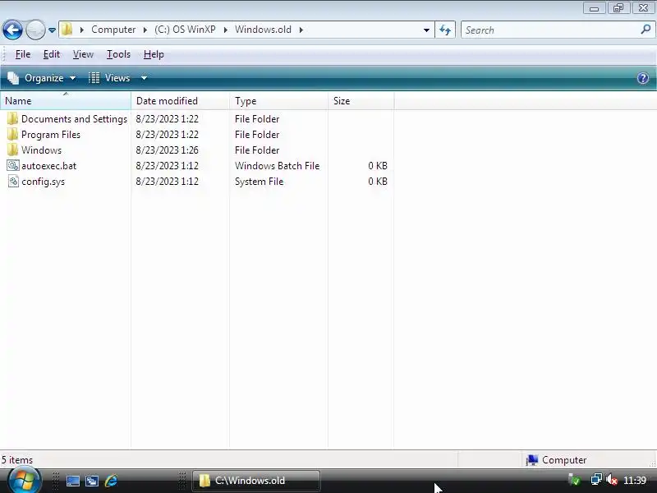
Task: Click Show Desktop quick launch icon
Action: (x=73, y=481)
